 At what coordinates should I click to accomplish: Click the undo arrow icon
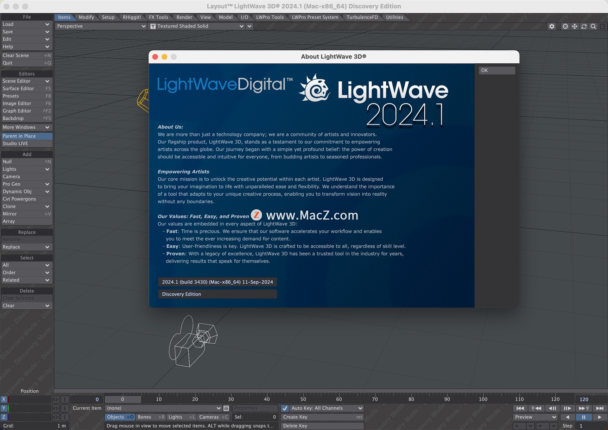(517, 426)
